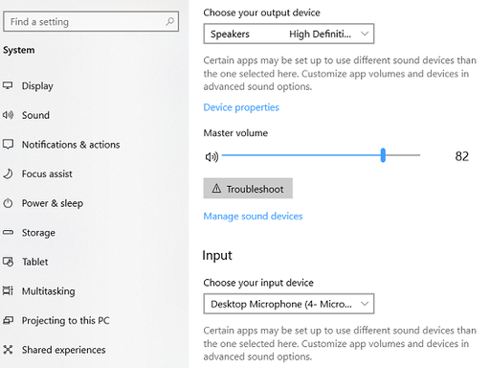Click the volume value 82
The height and width of the screenshot is (368, 490).
click(x=461, y=156)
